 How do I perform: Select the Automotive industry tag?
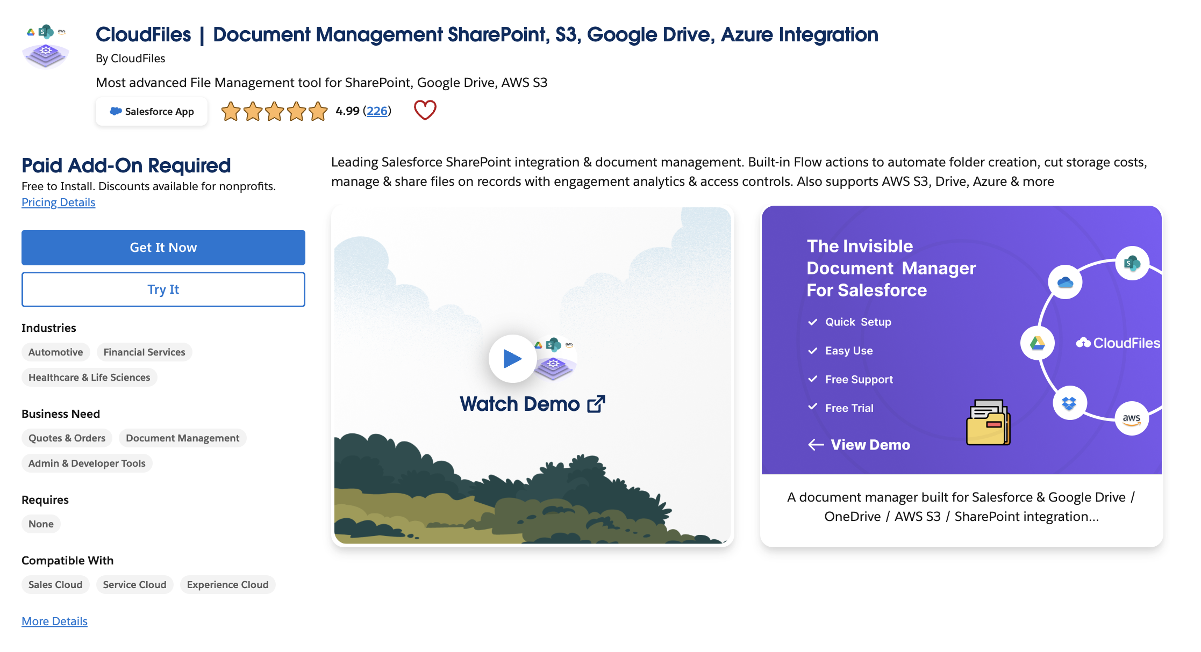tap(55, 352)
